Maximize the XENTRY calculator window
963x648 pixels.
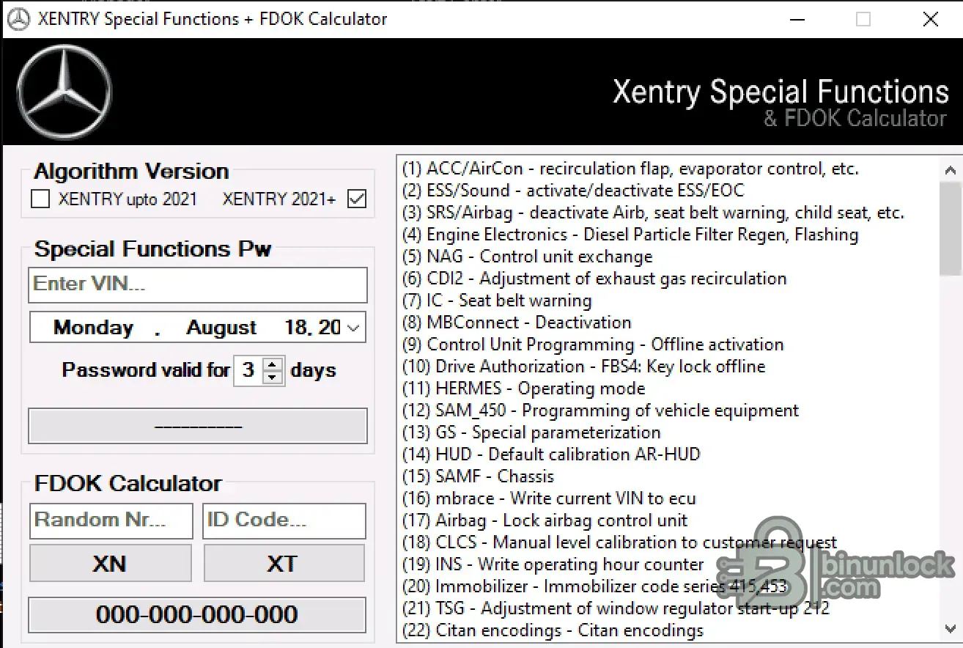tap(863, 19)
